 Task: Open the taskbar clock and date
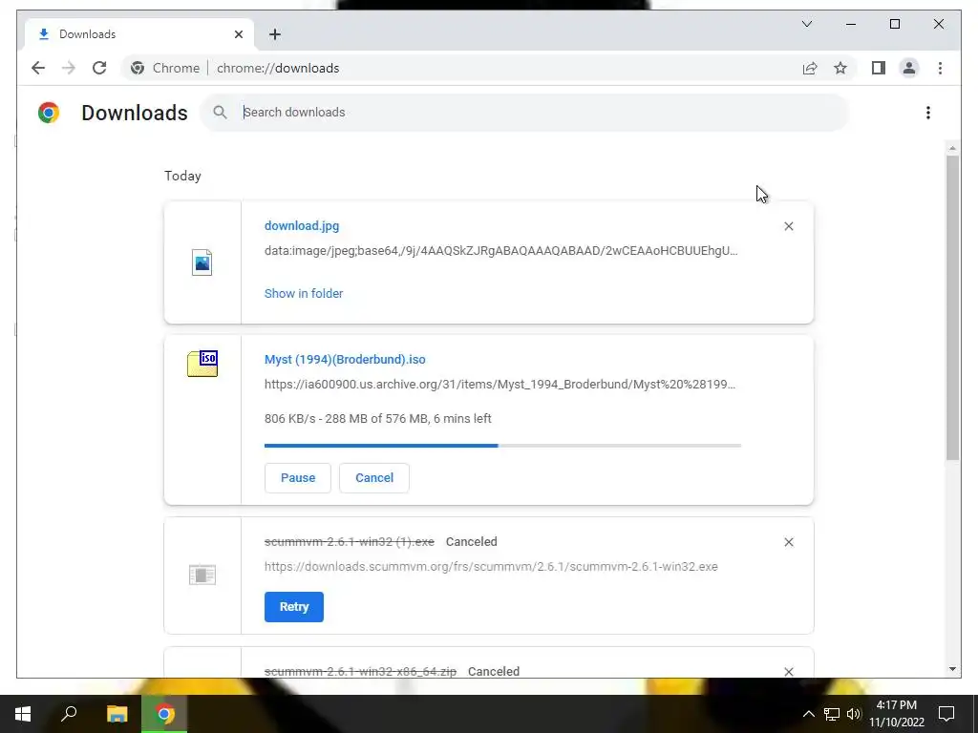click(x=897, y=714)
